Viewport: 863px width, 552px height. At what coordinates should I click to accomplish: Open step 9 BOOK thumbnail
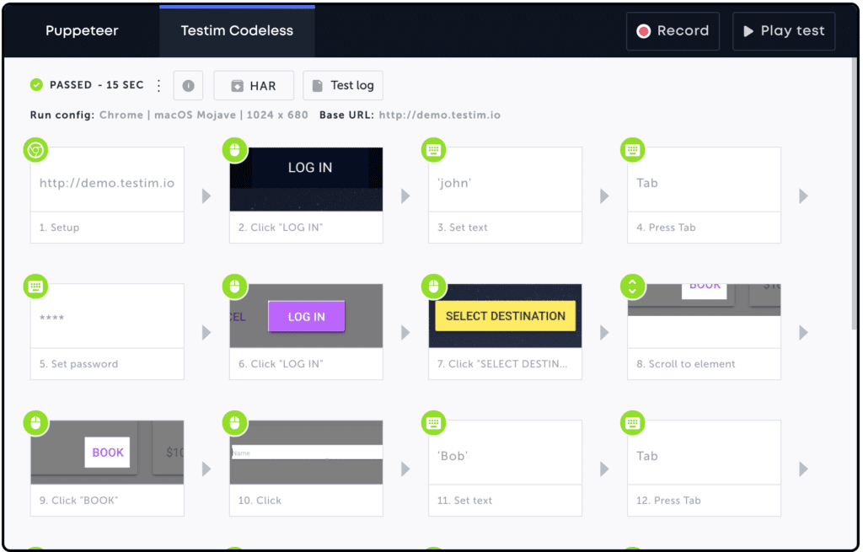click(x=107, y=453)
